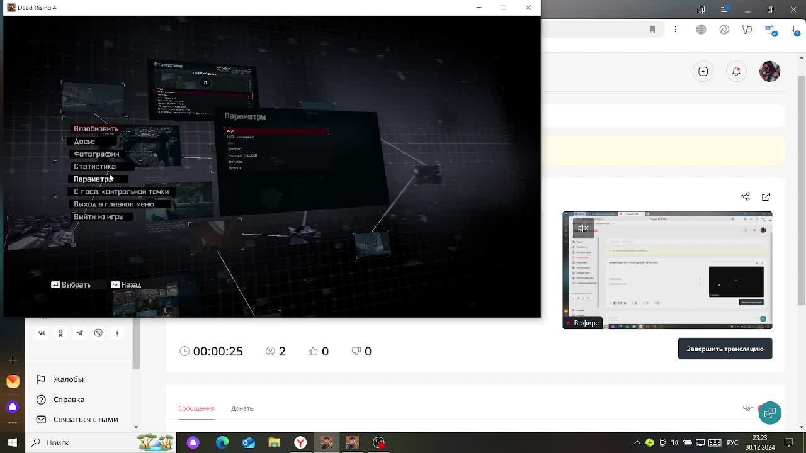Switch to the Сообщения tab
Viewport: 806px width, 453px height.
(x=196, y=408)
